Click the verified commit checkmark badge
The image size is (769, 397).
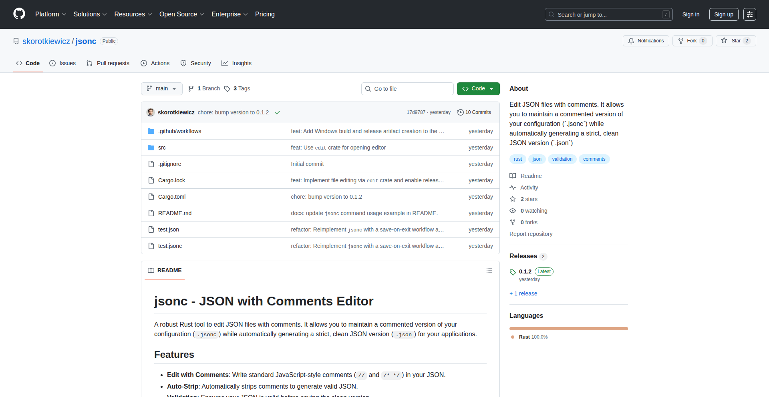(x=277, y=112)
